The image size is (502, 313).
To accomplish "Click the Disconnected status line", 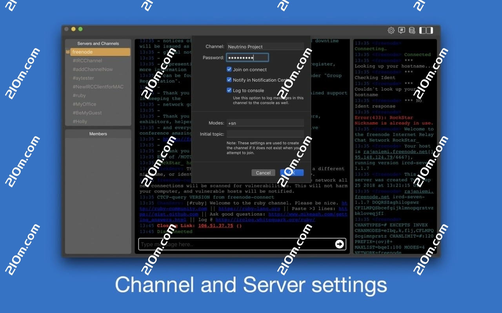I will (x=175, y=232).
